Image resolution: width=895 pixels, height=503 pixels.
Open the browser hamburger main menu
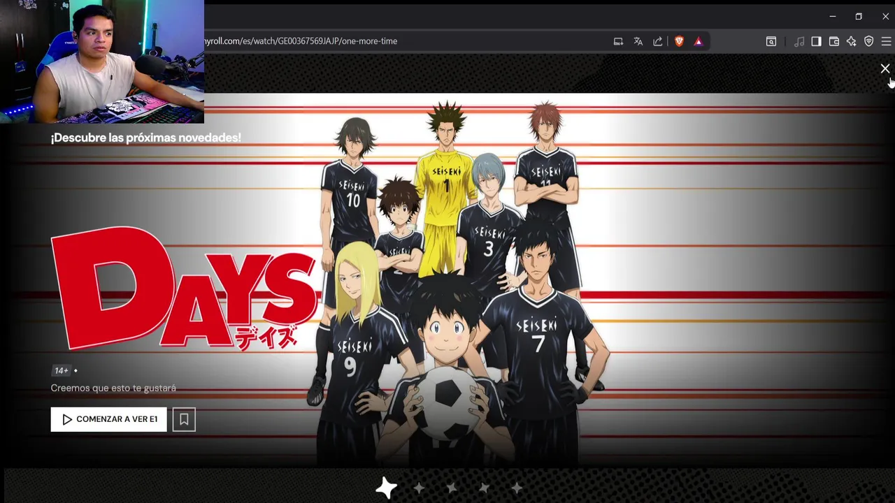coord(886,41)
